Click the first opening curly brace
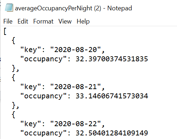The height and width of the screenshot is (139, 177). pos(14,41)
